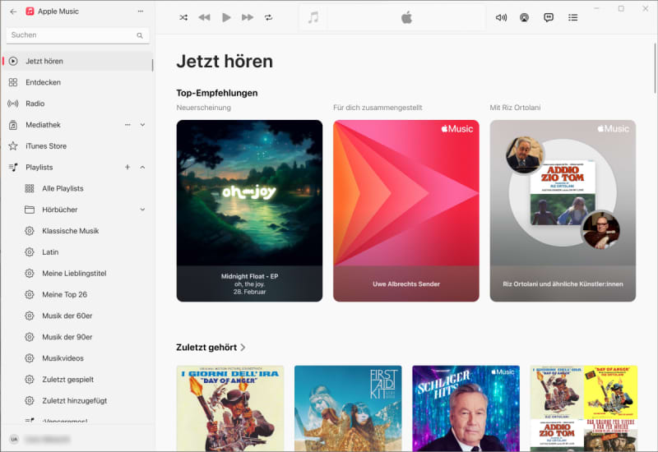
Task: Toggle repeat mode
Action: coord(269,17)
